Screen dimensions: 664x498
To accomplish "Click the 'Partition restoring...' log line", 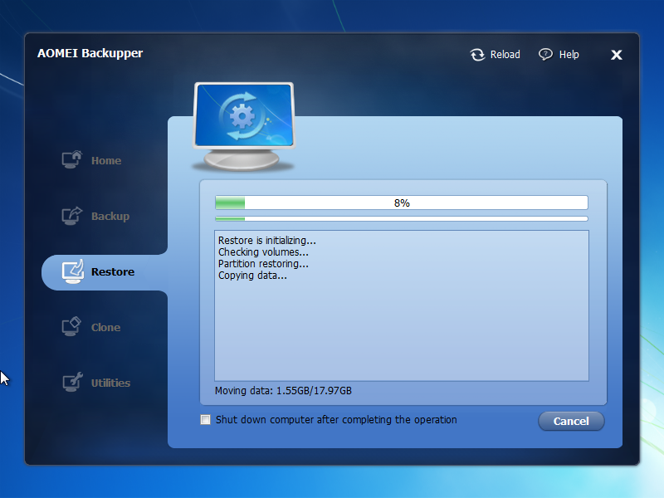I will click(263, 263).
